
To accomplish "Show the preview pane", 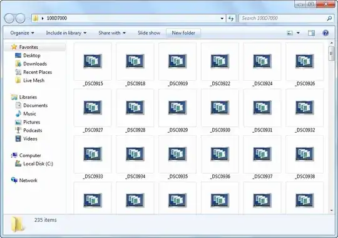I will pos(311,33).
